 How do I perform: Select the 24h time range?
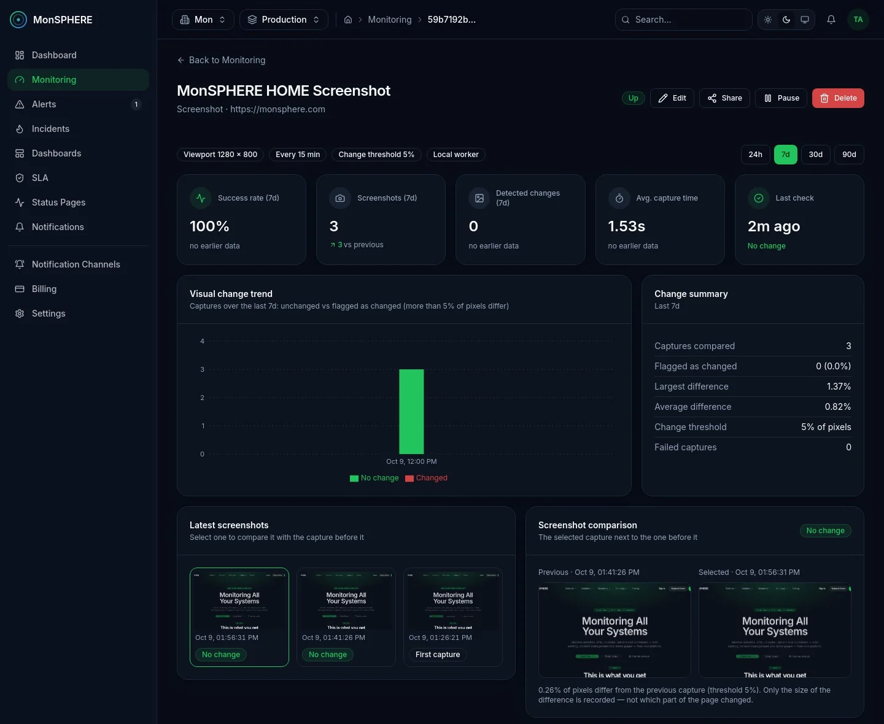(756, 155)
